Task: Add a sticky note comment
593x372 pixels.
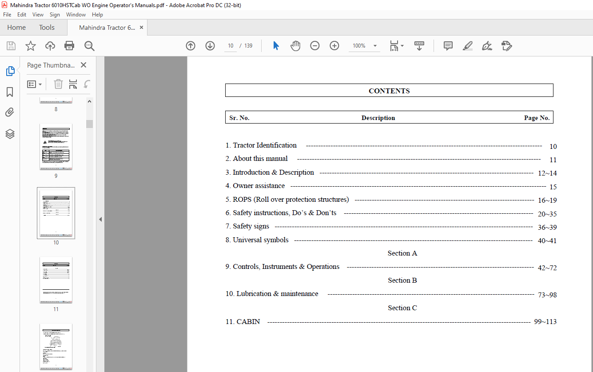Action: (x=448, y=46)
